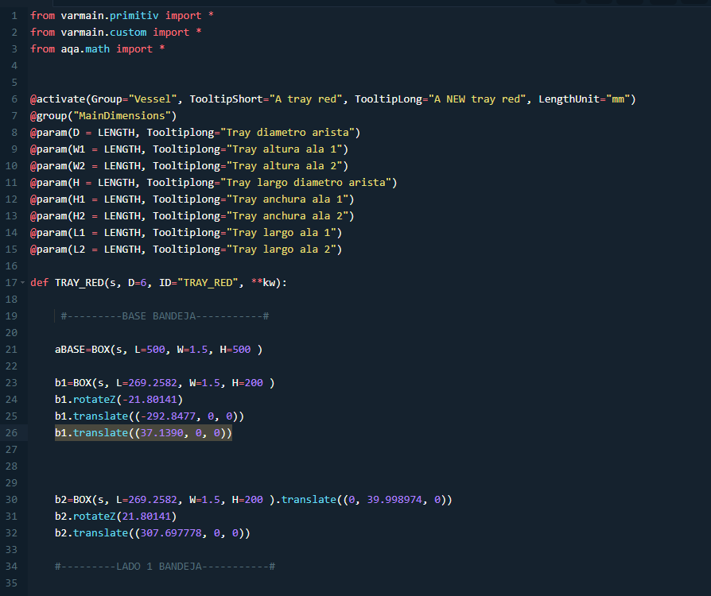Click line number 1 in the gutter
The width and height of the screenshot is (711, 596).
pos(14,16)
